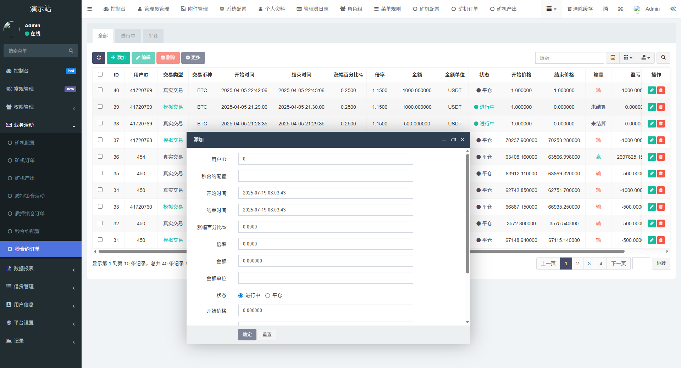The width and height of the screenshot is (681, 368).
Task: Open the export icon next to the search field
Action: 645,58
